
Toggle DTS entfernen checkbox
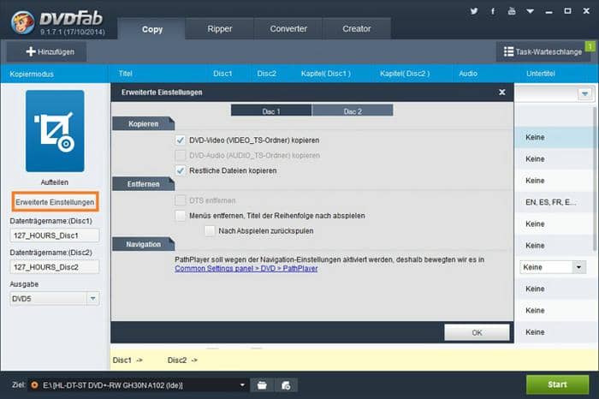point(181,200)
